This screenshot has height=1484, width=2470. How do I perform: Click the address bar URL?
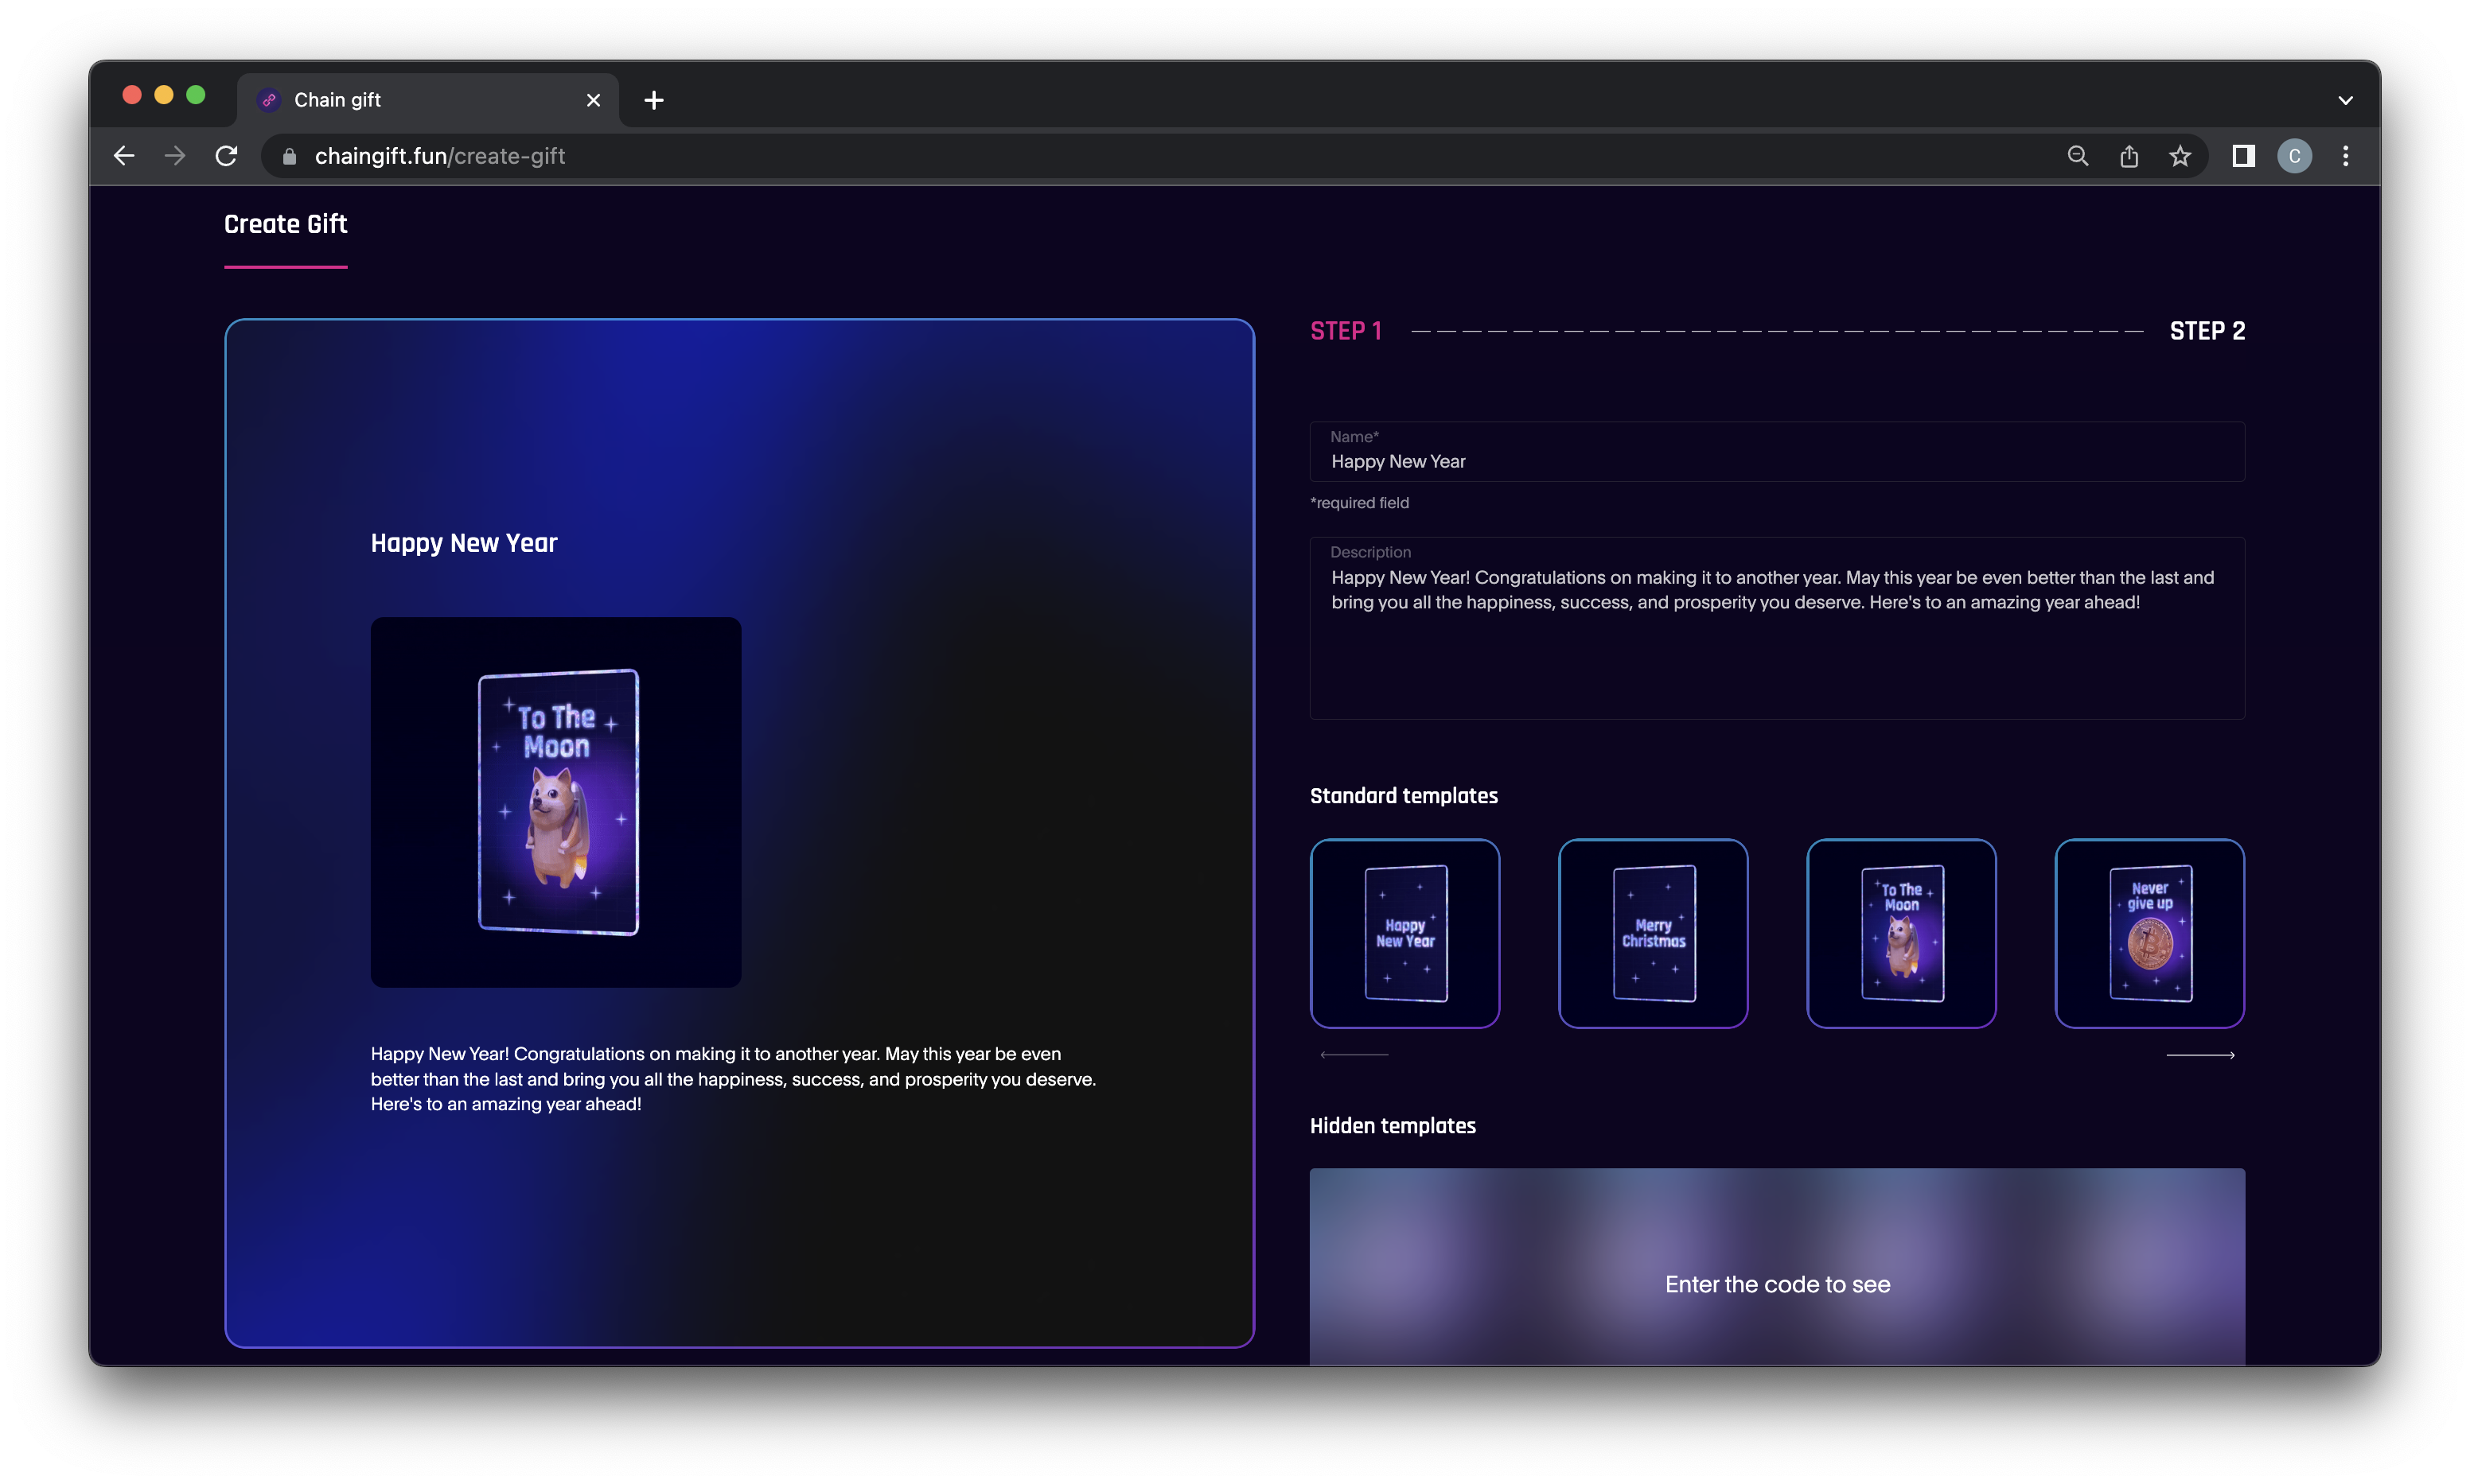(x=439, y=156)
